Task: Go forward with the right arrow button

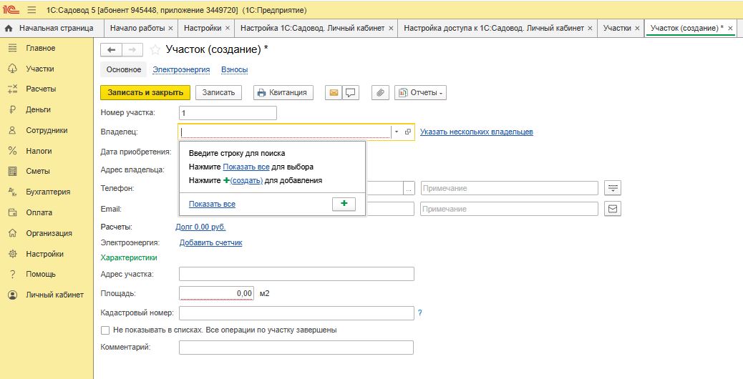Action: tap(132, 49)
